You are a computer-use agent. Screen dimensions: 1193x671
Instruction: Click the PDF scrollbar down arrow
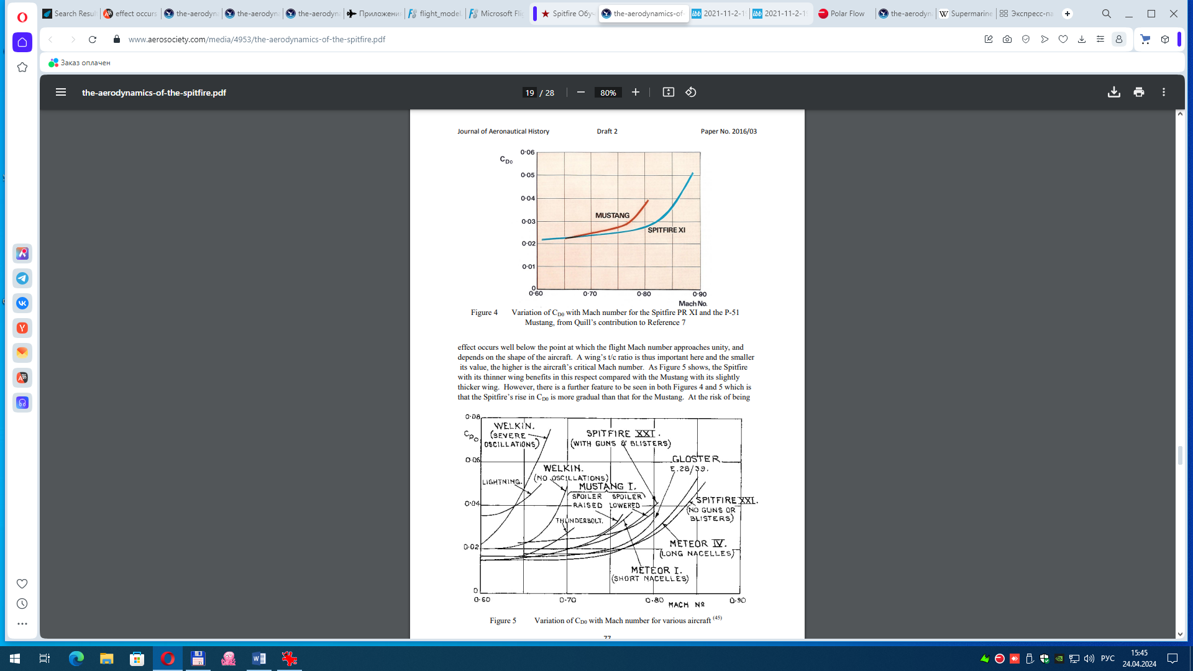pyautogui.click(x=1180, y=634)
